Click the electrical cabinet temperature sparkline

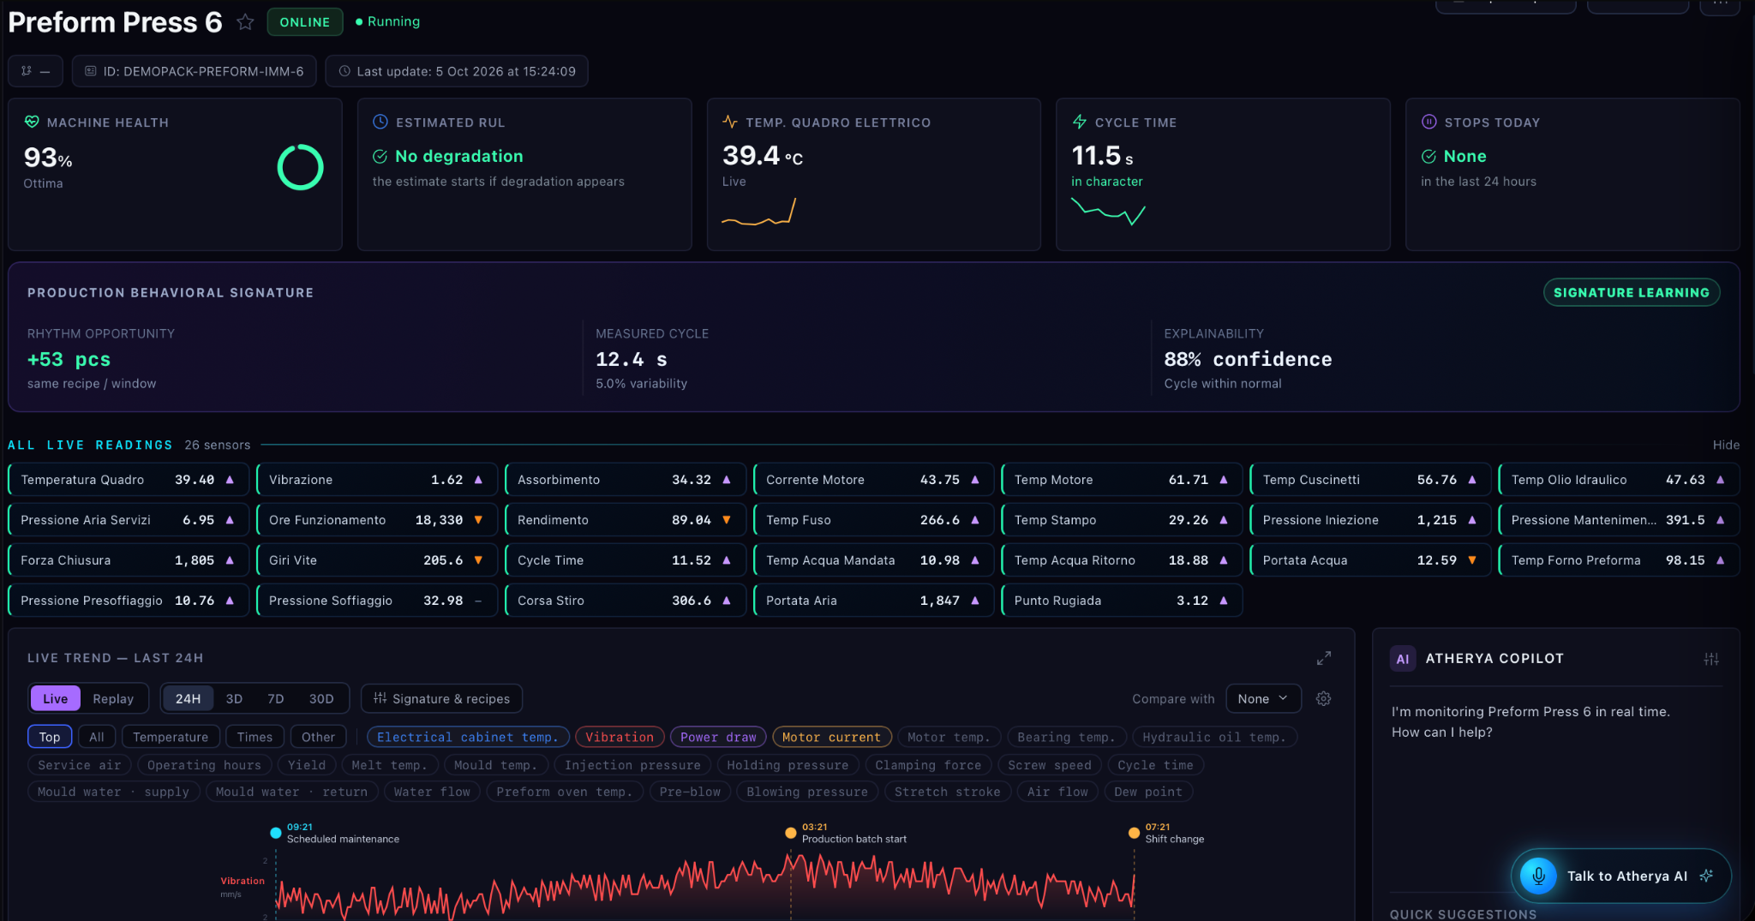click(x=759, y=212)
